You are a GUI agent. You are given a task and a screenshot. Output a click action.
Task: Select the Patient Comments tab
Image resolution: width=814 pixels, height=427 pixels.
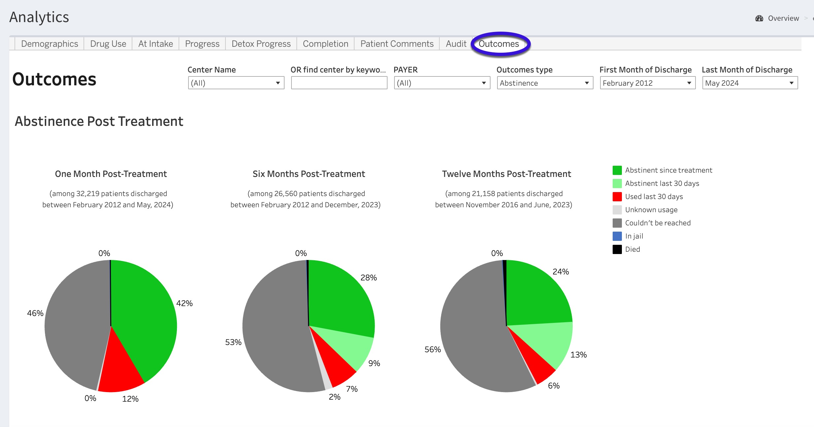coord(397,44)
